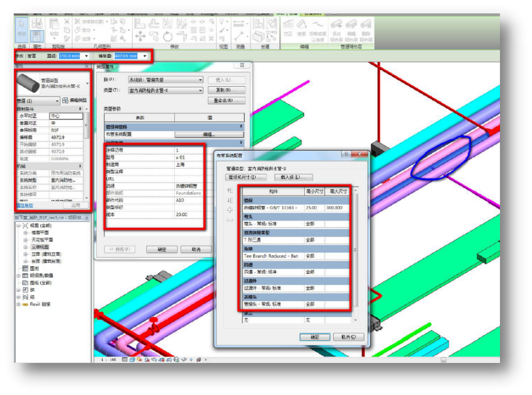Screen dimensions: 532x395
Task: Click the add row plus icon
Action: coord(230,209)
